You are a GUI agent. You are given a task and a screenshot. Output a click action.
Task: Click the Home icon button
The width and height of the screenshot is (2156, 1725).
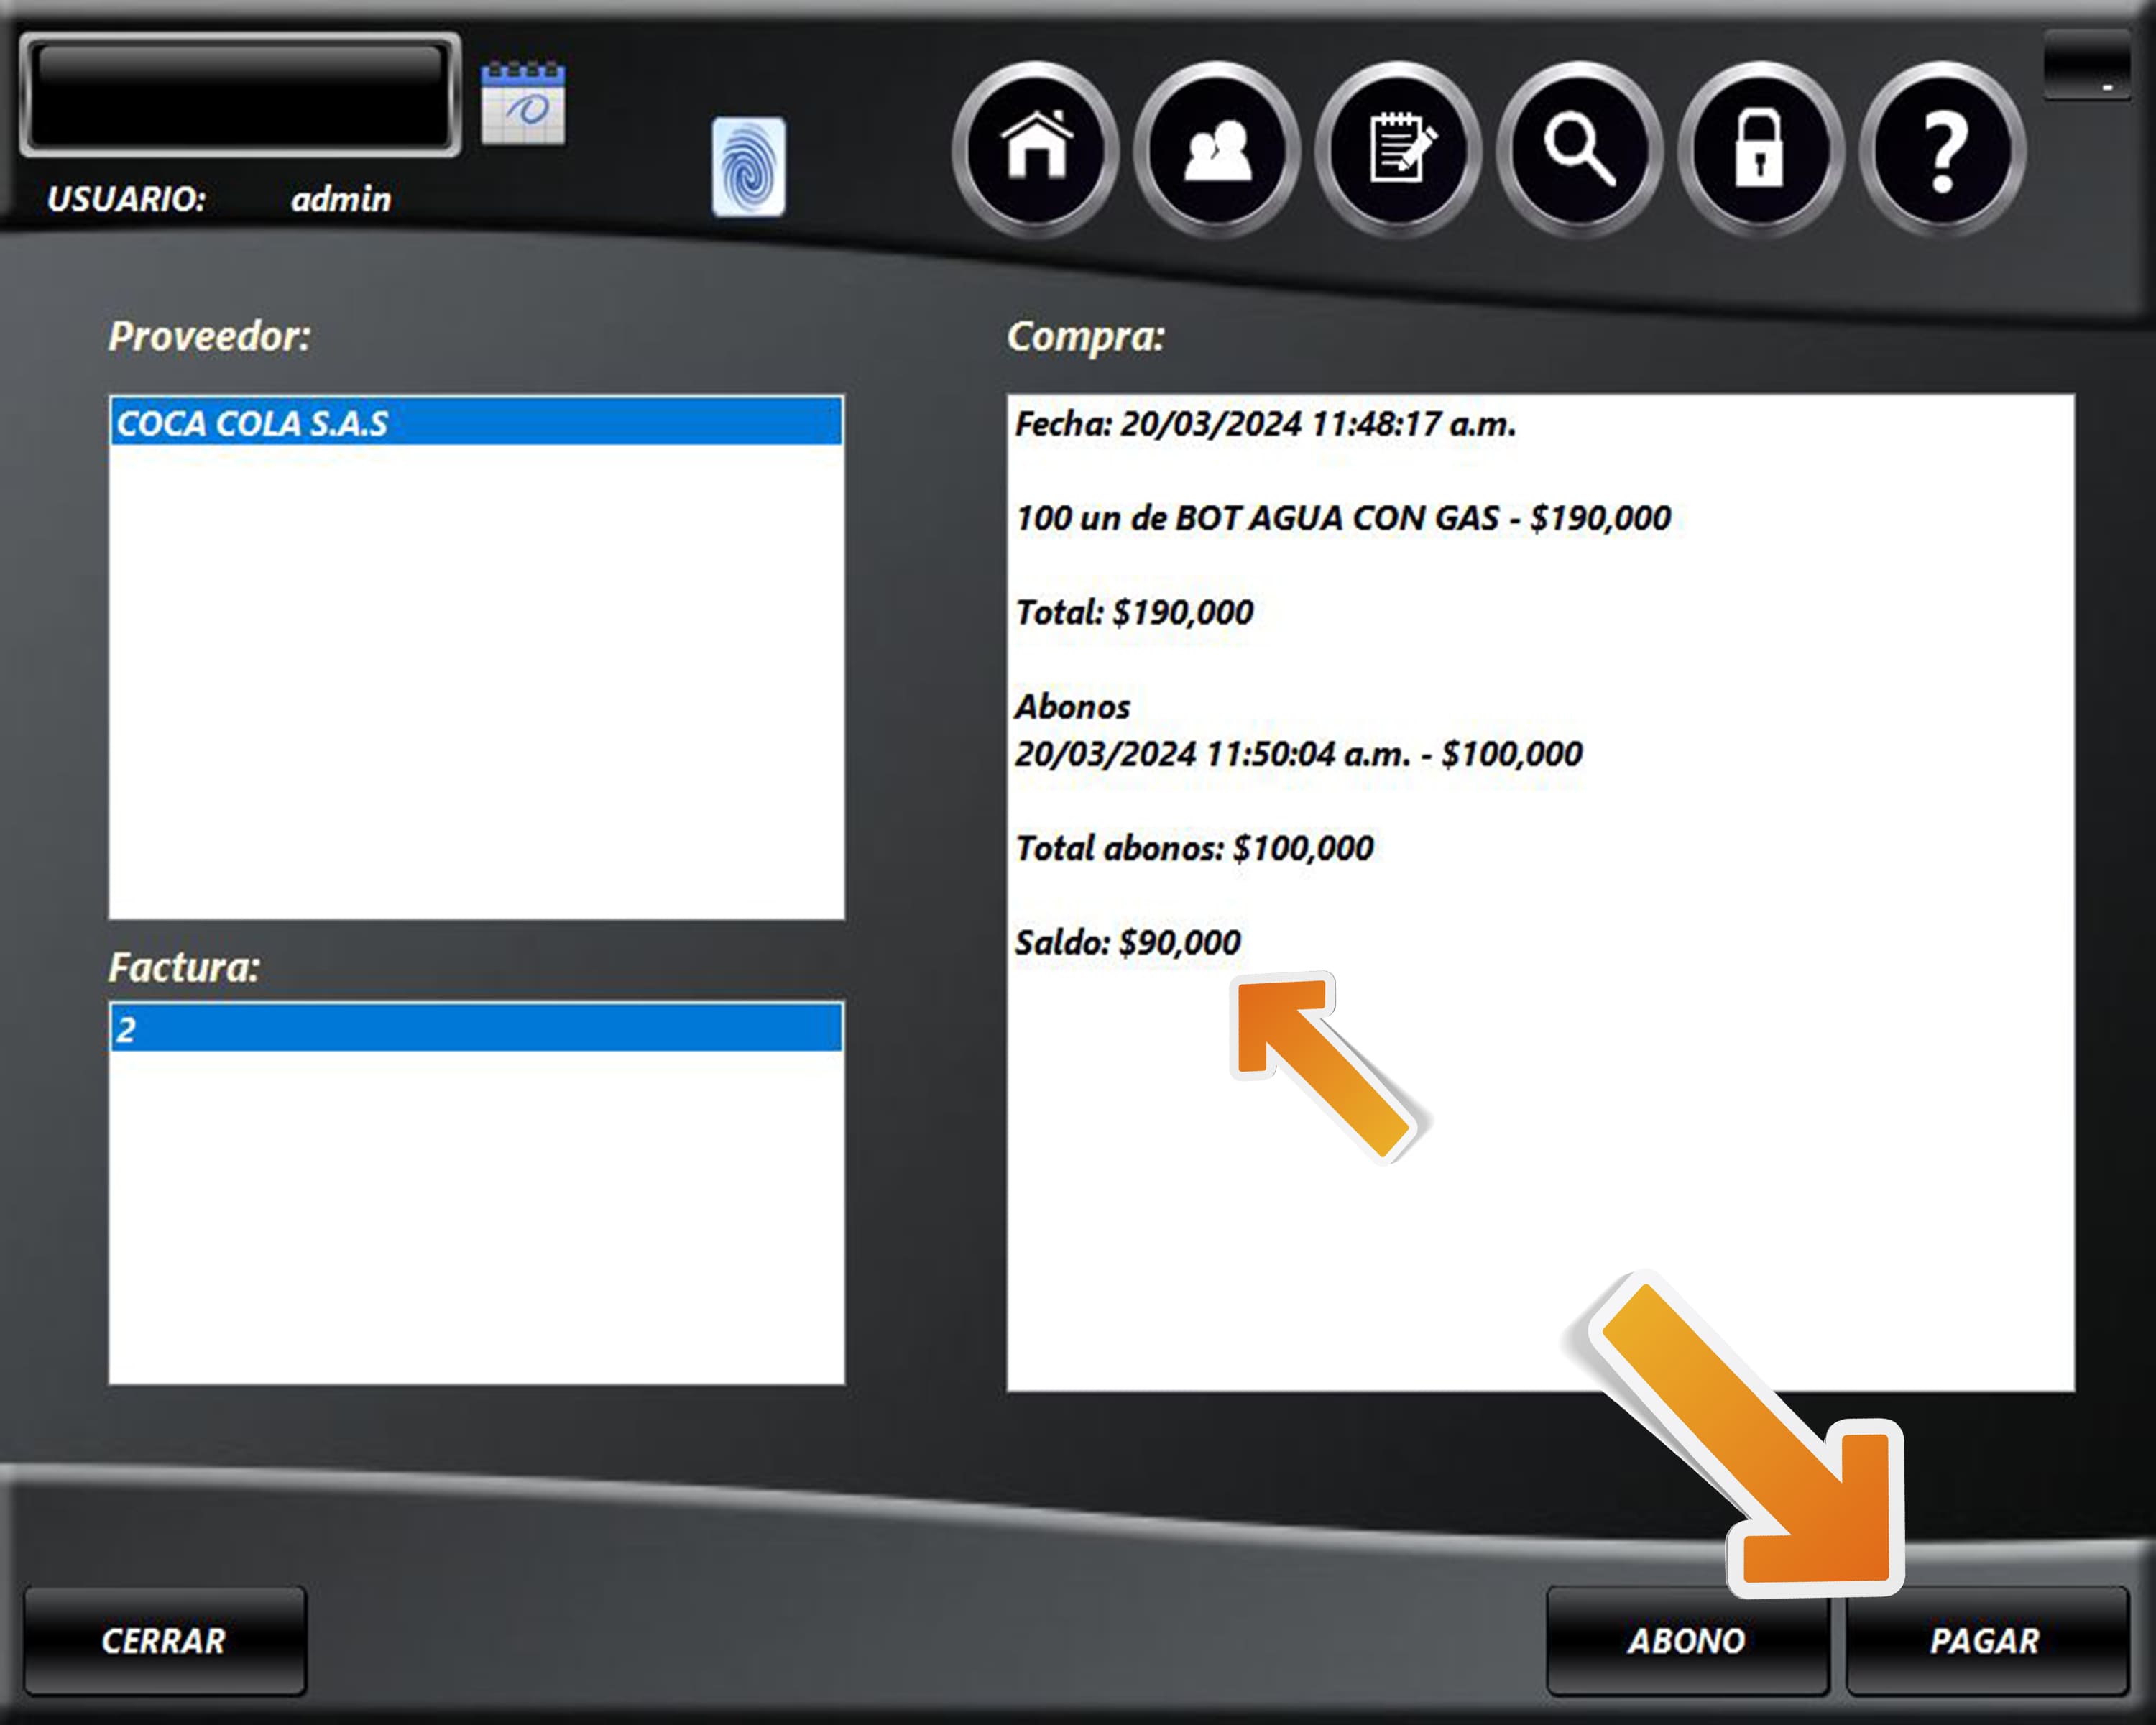(x=1036, y=150)
